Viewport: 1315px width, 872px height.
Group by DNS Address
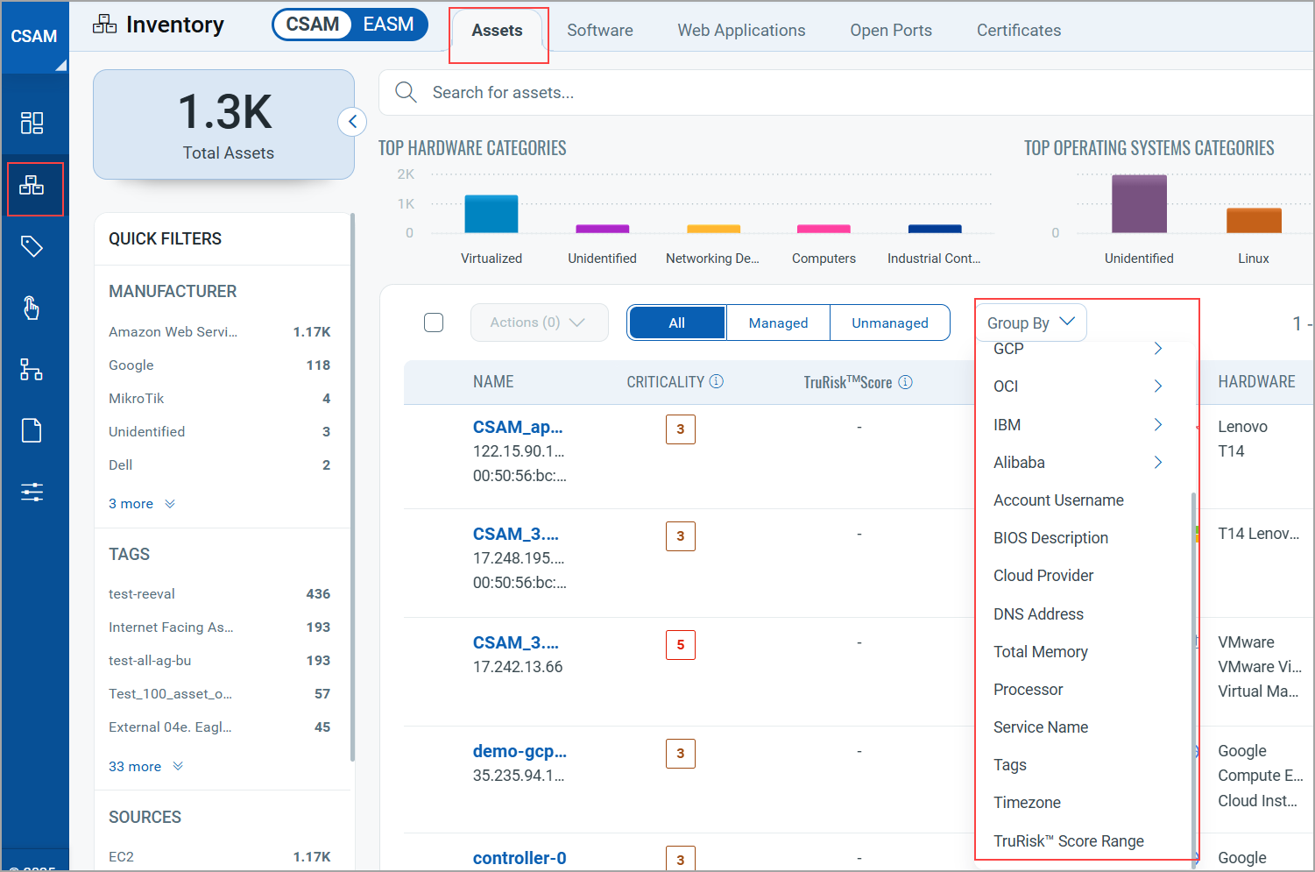(1038, 614)
